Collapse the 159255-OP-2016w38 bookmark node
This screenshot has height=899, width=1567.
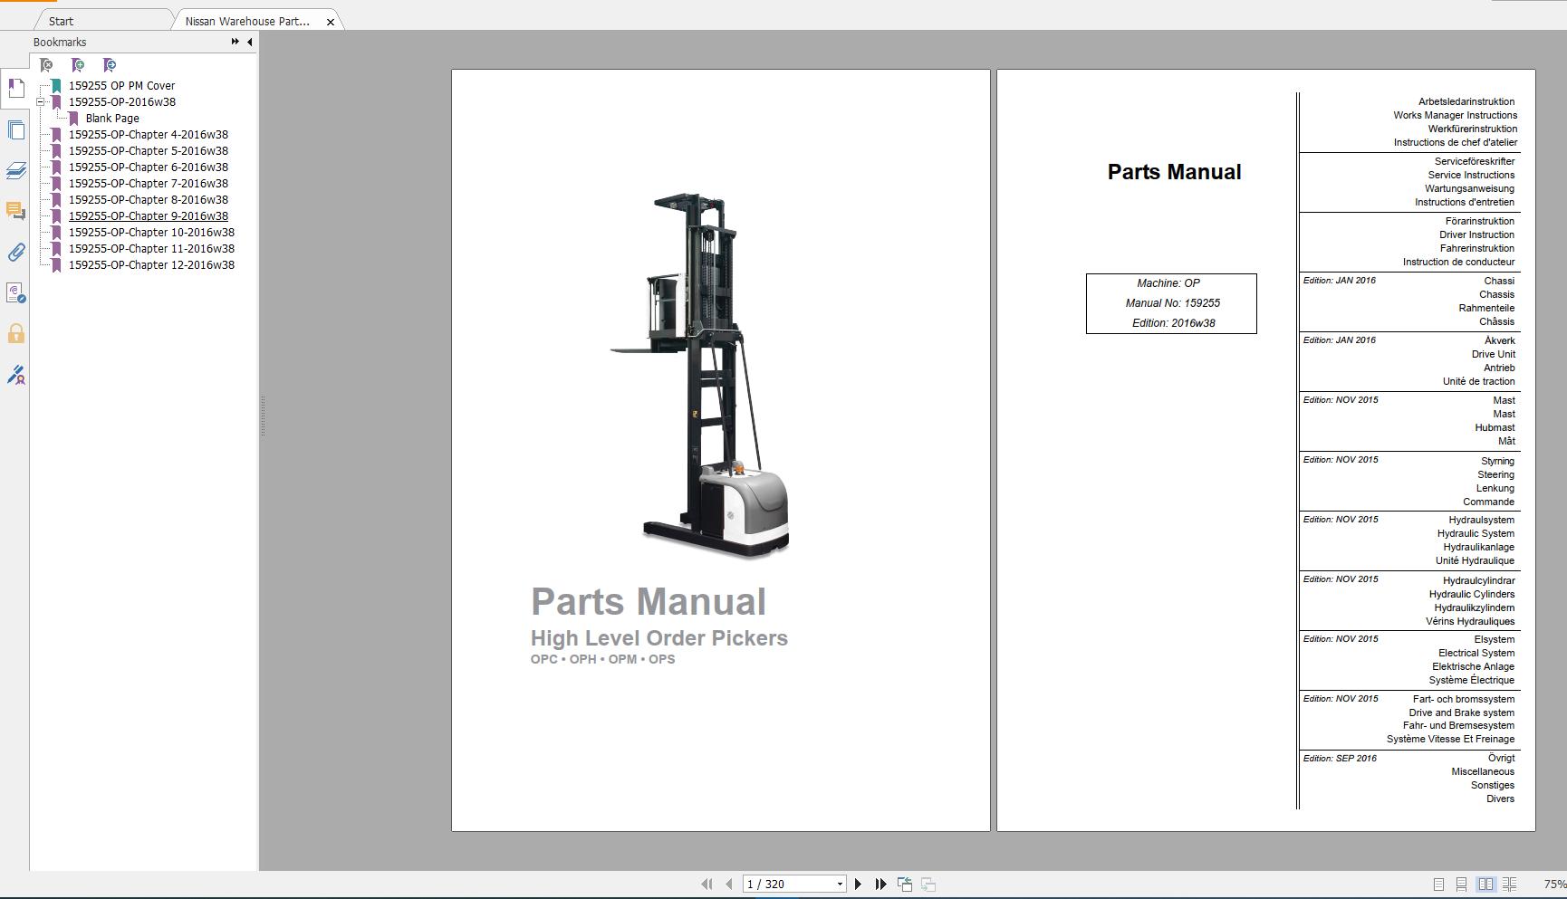41,102
